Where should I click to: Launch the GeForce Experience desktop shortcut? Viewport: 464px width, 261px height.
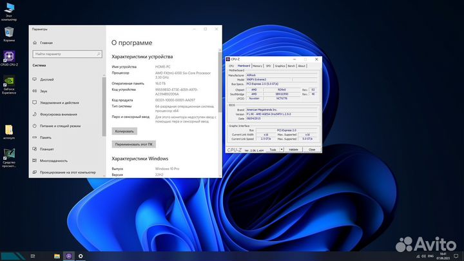coord(9,84)
